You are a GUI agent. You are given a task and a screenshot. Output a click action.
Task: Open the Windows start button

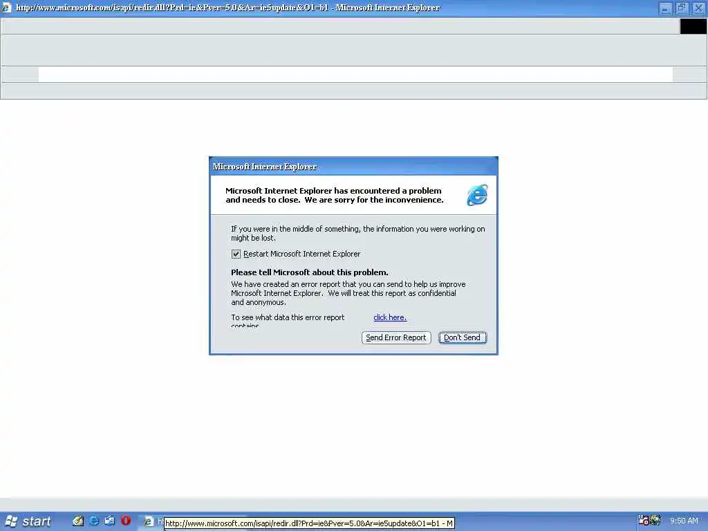[x=27, y=521]
